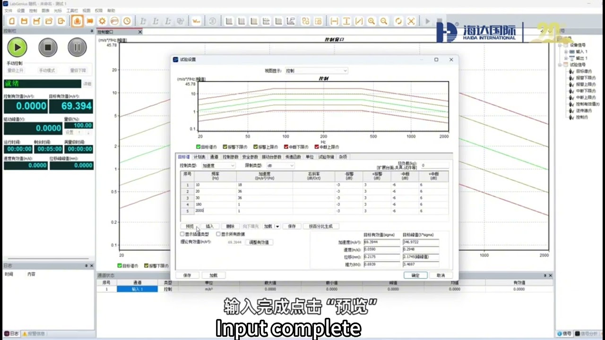605x340 pixels.
Task: Click the open folder toolbar icon
Action: 49,21
